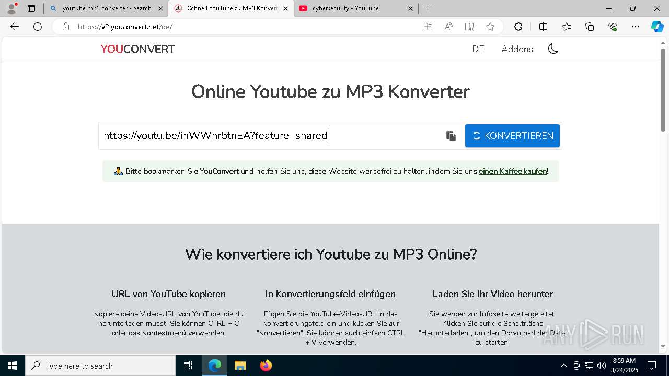Start Read aloud from address bar
Viewport: 669px width, 376px height.
[x=448, y=27]
